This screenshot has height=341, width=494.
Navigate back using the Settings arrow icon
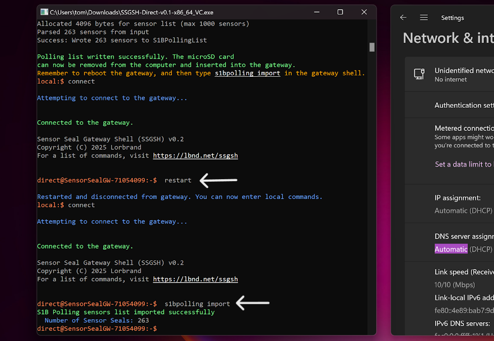pos(403,17)
